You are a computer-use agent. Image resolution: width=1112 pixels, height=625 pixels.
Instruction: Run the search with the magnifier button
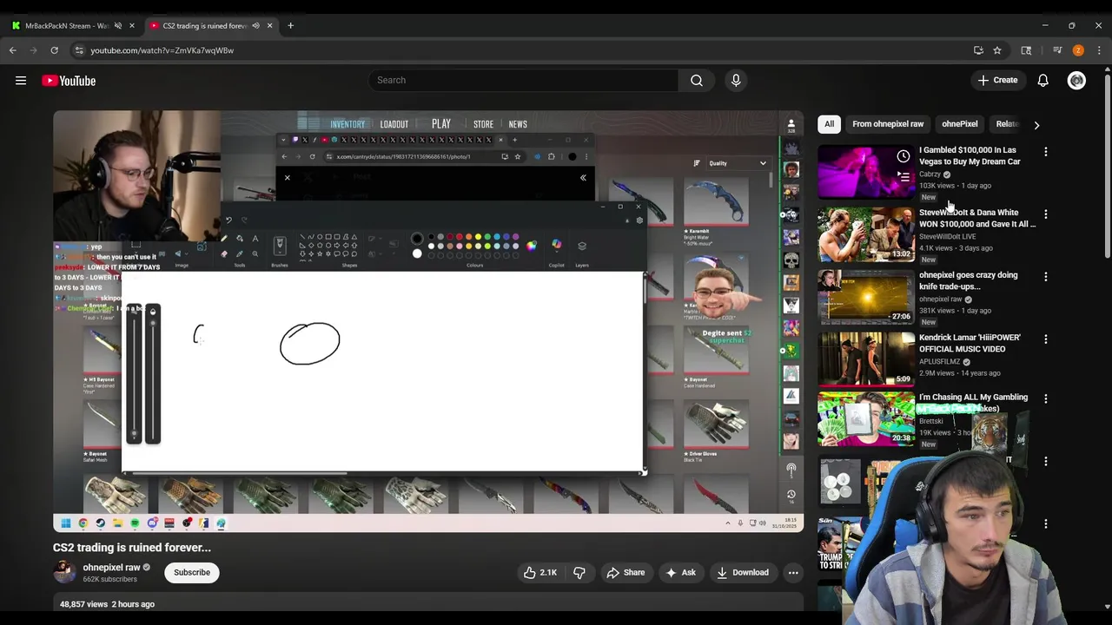point(697,80)
